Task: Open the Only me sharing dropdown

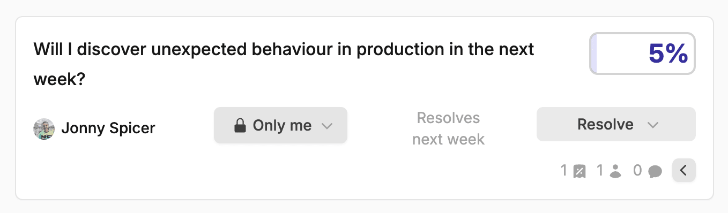Action: [x=280, y=125]
